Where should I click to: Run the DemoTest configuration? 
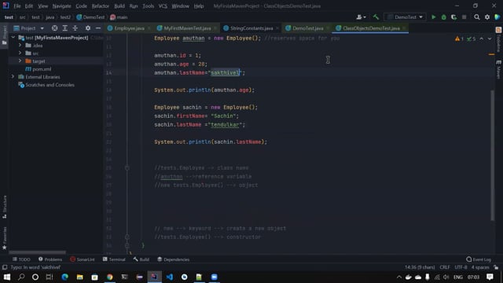(x=433, y=17)
